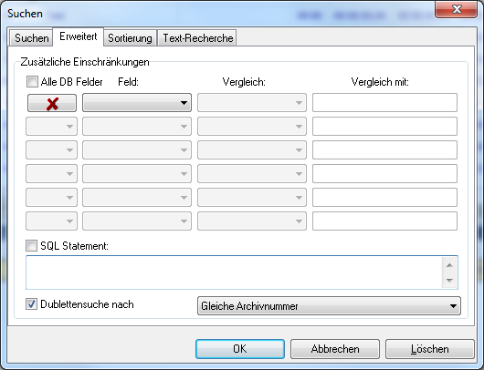Click the fourth row Vergleich mit field

384,174
